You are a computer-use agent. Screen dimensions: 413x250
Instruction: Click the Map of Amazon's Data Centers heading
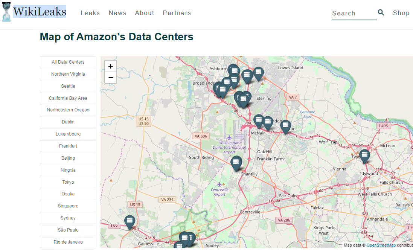116,37
